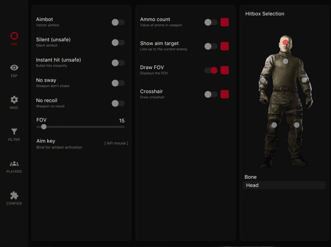Open the Ammo count color swatch
331x247 pixels.
coord(225,22)
